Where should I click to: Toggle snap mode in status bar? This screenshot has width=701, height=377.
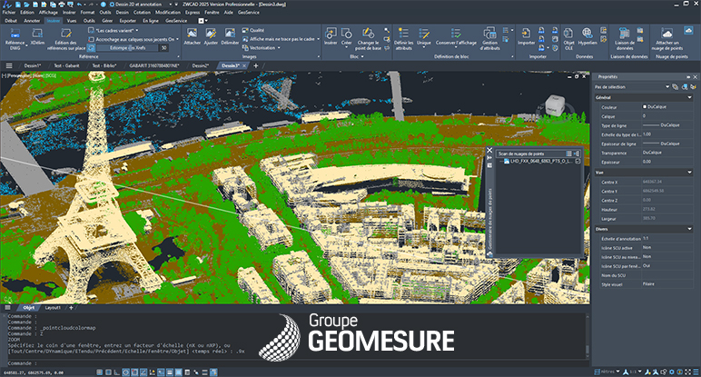pyautogui.click(x=108, y=372)
